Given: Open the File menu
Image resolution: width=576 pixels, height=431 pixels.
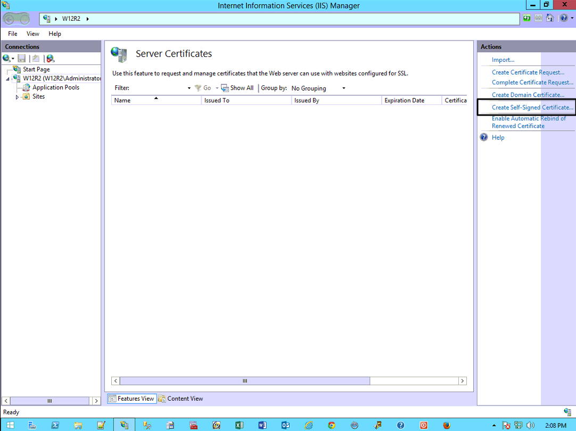Looking at the screenshot, I should coord(13,34).
